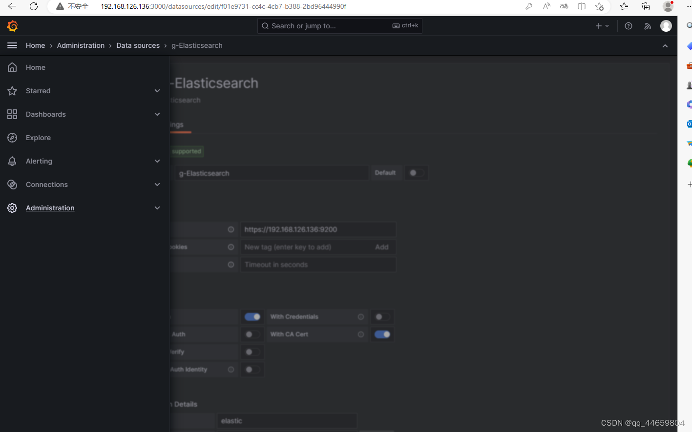692x432 pixels.
Task: Click the Explore compass icon
Action: (12, 138)
